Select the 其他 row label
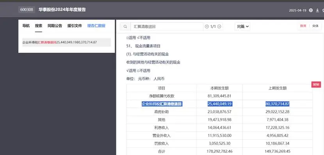324x155 pixels. 162,119
